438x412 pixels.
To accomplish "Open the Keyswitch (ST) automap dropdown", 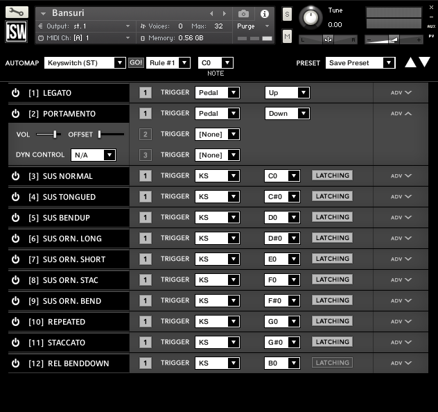I will coord(85,62).
